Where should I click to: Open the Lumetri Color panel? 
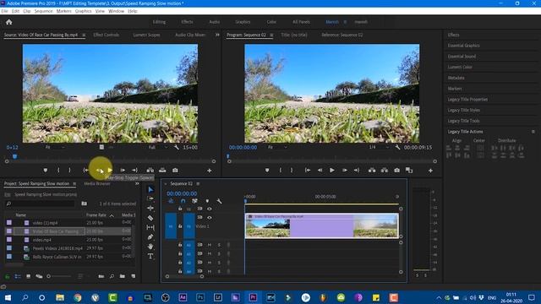pos(460,67)
